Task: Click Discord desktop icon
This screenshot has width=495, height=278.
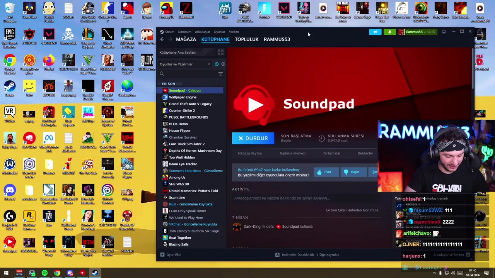Action: 10,192
